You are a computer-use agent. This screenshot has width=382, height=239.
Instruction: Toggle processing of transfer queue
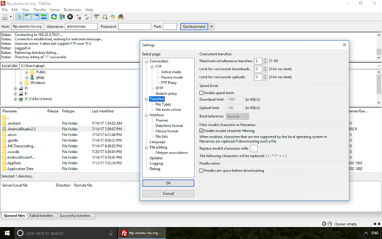tap(62, 17)
